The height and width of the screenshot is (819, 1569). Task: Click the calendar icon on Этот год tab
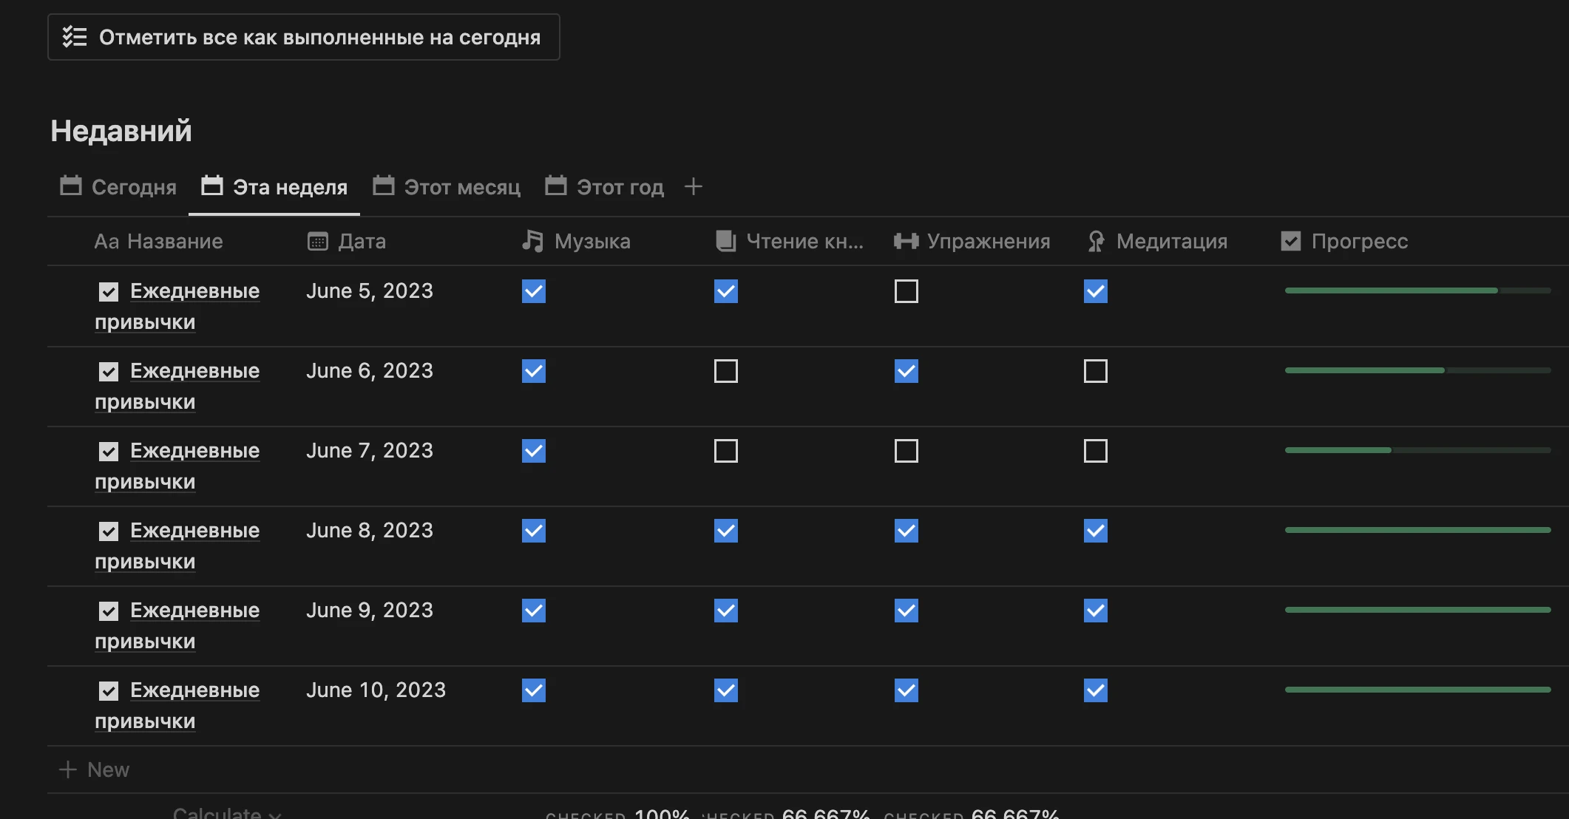556,185
